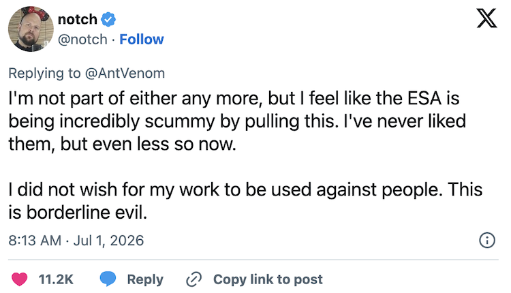The width and height of the screenshot is (511, 293).
Task: Click the paragraph about the ESA
Action: 237,121
